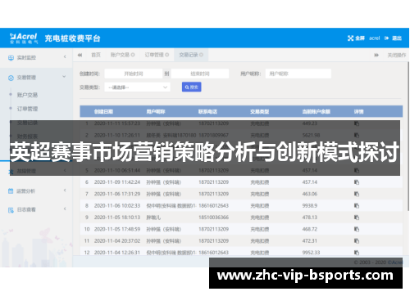Expand the 实时监控 sidebar section chevron
The width and height of the screenshot is (410, 296).
(x=65, y=56)
